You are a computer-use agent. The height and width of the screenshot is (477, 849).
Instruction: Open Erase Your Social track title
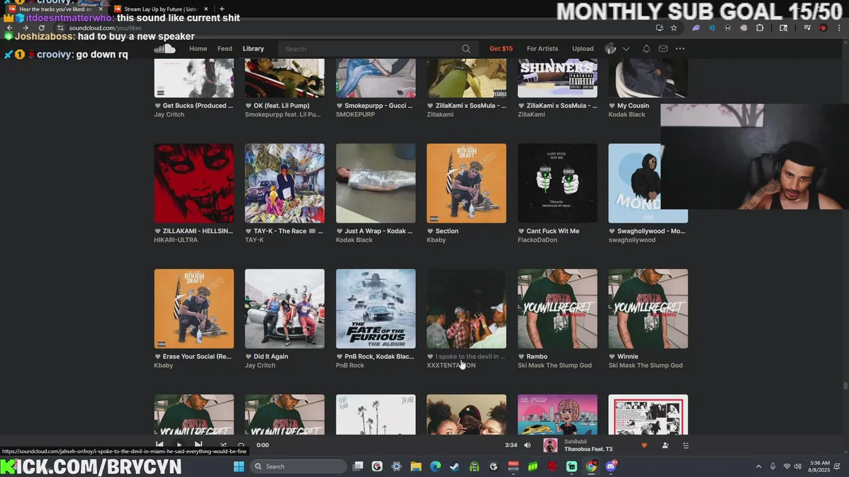(x=197, y=356)
